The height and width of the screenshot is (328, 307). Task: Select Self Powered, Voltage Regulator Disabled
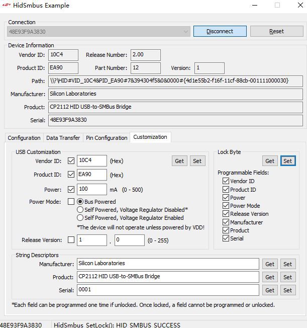[133, 210]
